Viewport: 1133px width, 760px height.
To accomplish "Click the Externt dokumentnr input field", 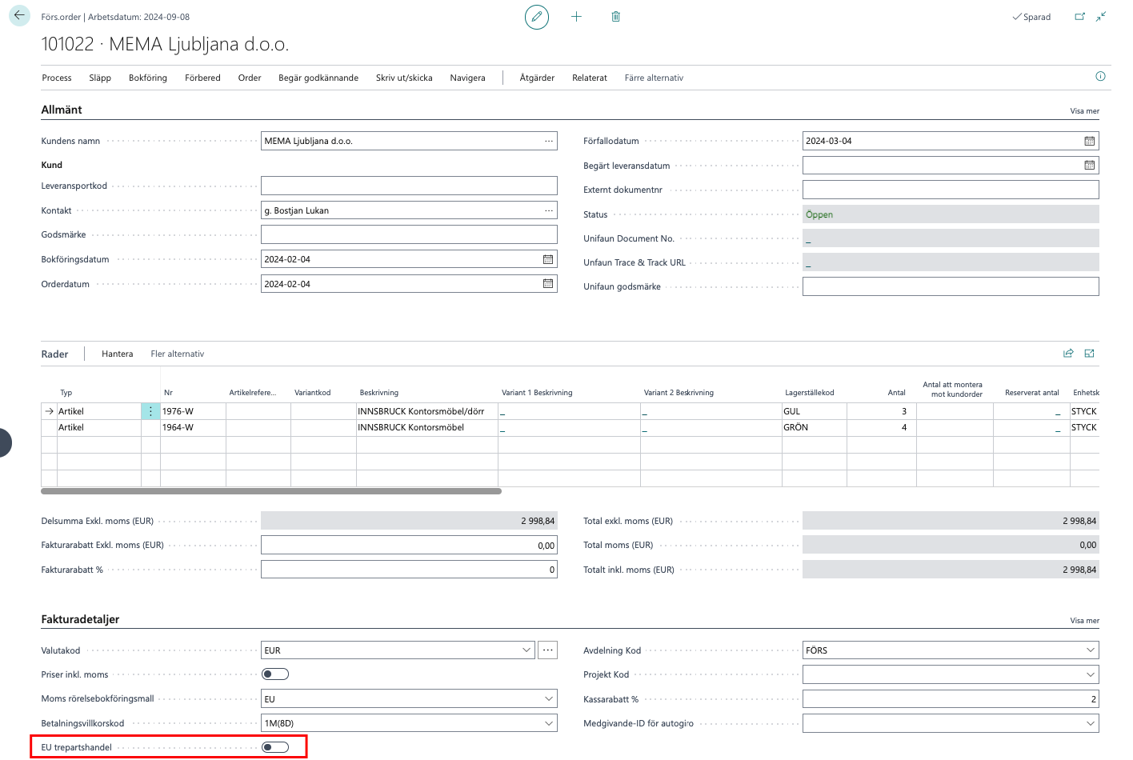I will tap(950, 190).
